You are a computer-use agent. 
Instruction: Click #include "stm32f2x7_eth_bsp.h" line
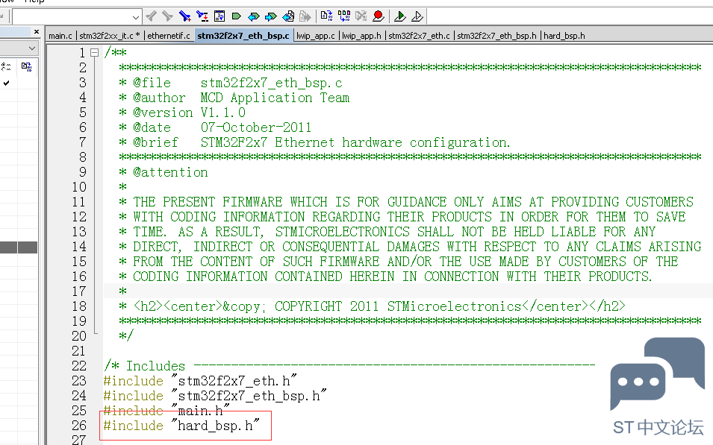click(x=215, y=396)
